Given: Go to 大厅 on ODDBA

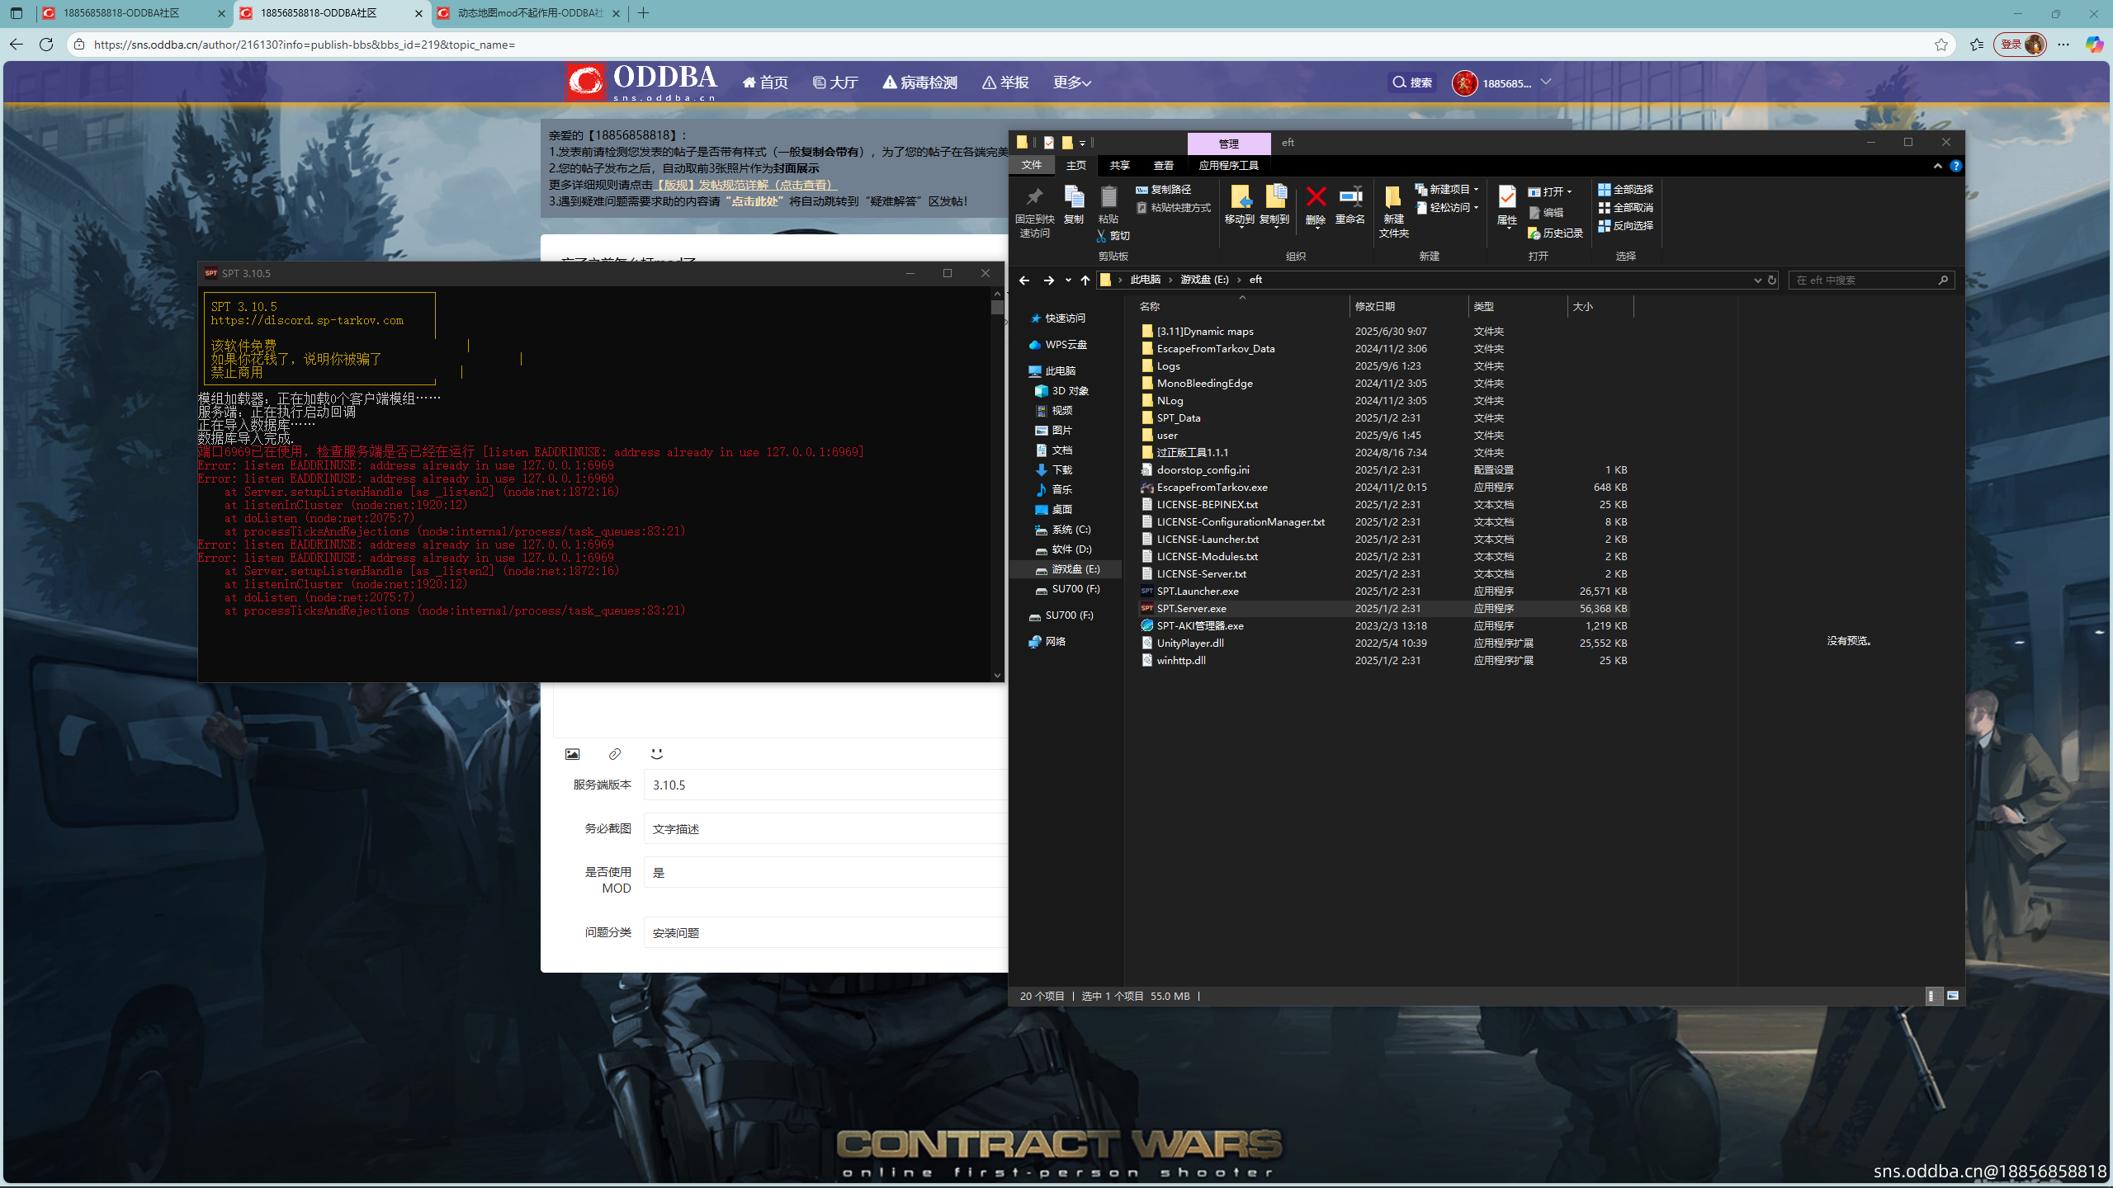Looking at the screenshot, I should (835, 82).
